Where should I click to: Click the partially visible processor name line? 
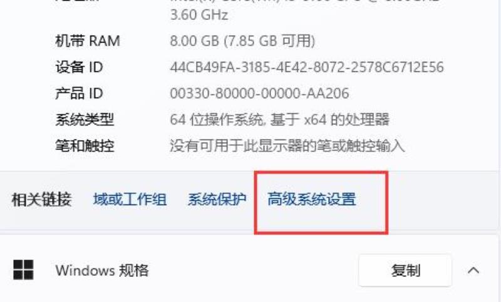tap(305, 1)
